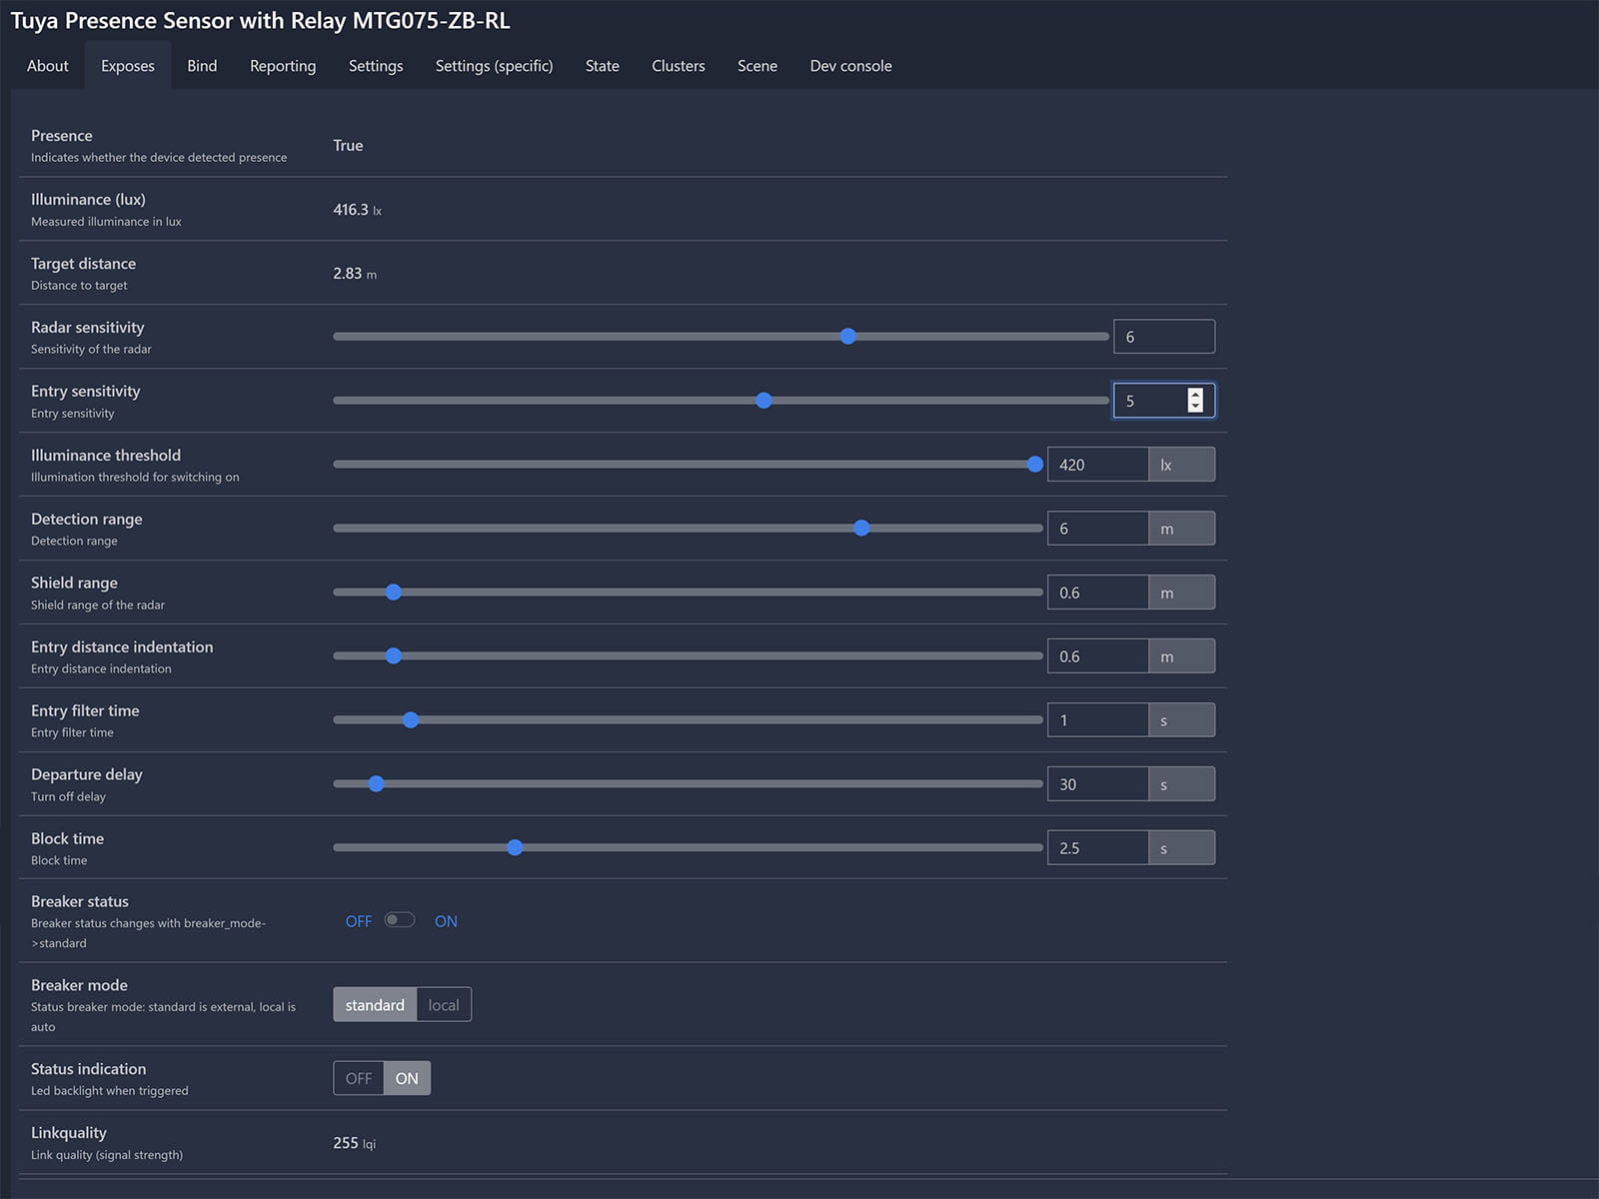
Task: Click the Illuminance threshold lx unit label
Action: click(1181, 465)
